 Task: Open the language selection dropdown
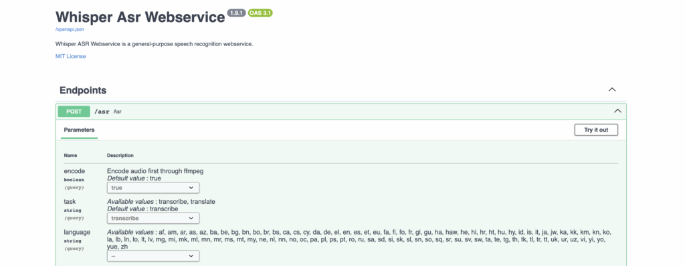(153, 256)
